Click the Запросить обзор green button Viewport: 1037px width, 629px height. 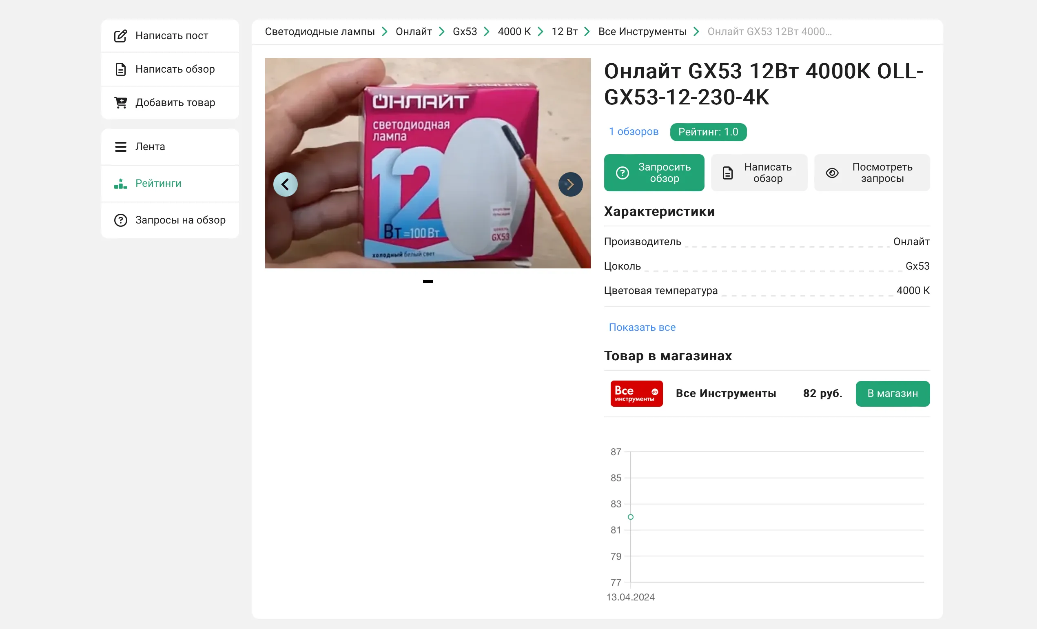(654, 173)
